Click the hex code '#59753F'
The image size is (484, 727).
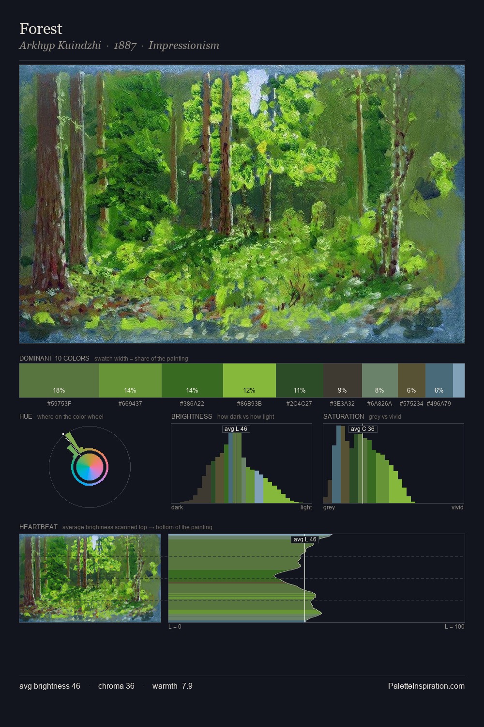pos(59,403)
